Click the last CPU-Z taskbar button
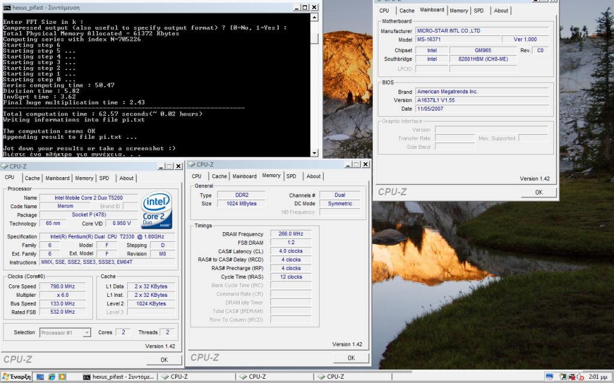Image resolution: width=614 pixels, height=383 pixels. [354, 377]
